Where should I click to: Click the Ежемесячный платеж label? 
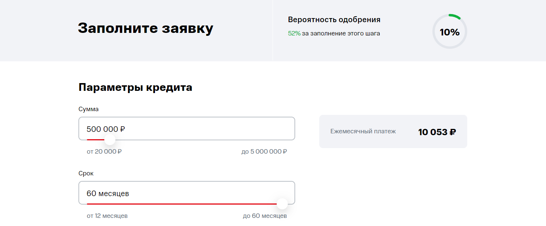[363, 131]
